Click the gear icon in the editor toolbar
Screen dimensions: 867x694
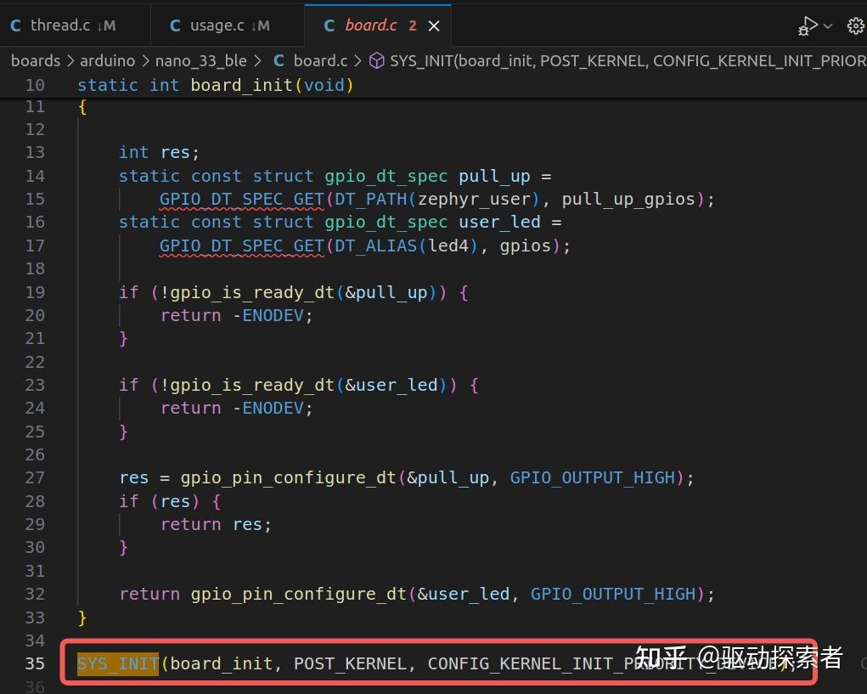tap(855, 26)
